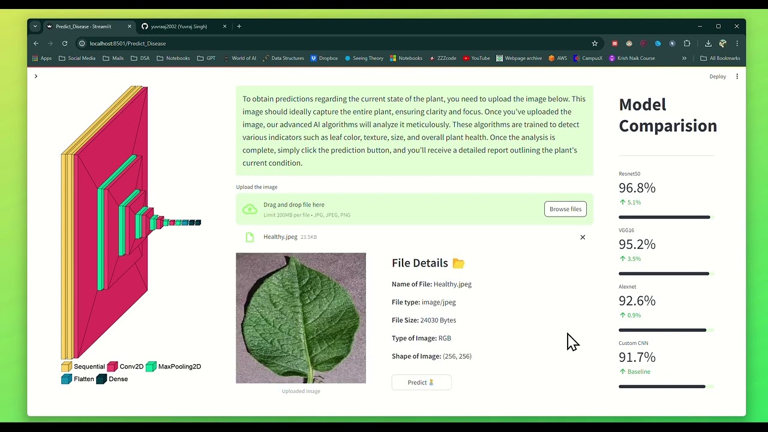768x432 pixels.
Task: Expand the Streamlit sidebar chevron
Action: click(x=36, y=76)
